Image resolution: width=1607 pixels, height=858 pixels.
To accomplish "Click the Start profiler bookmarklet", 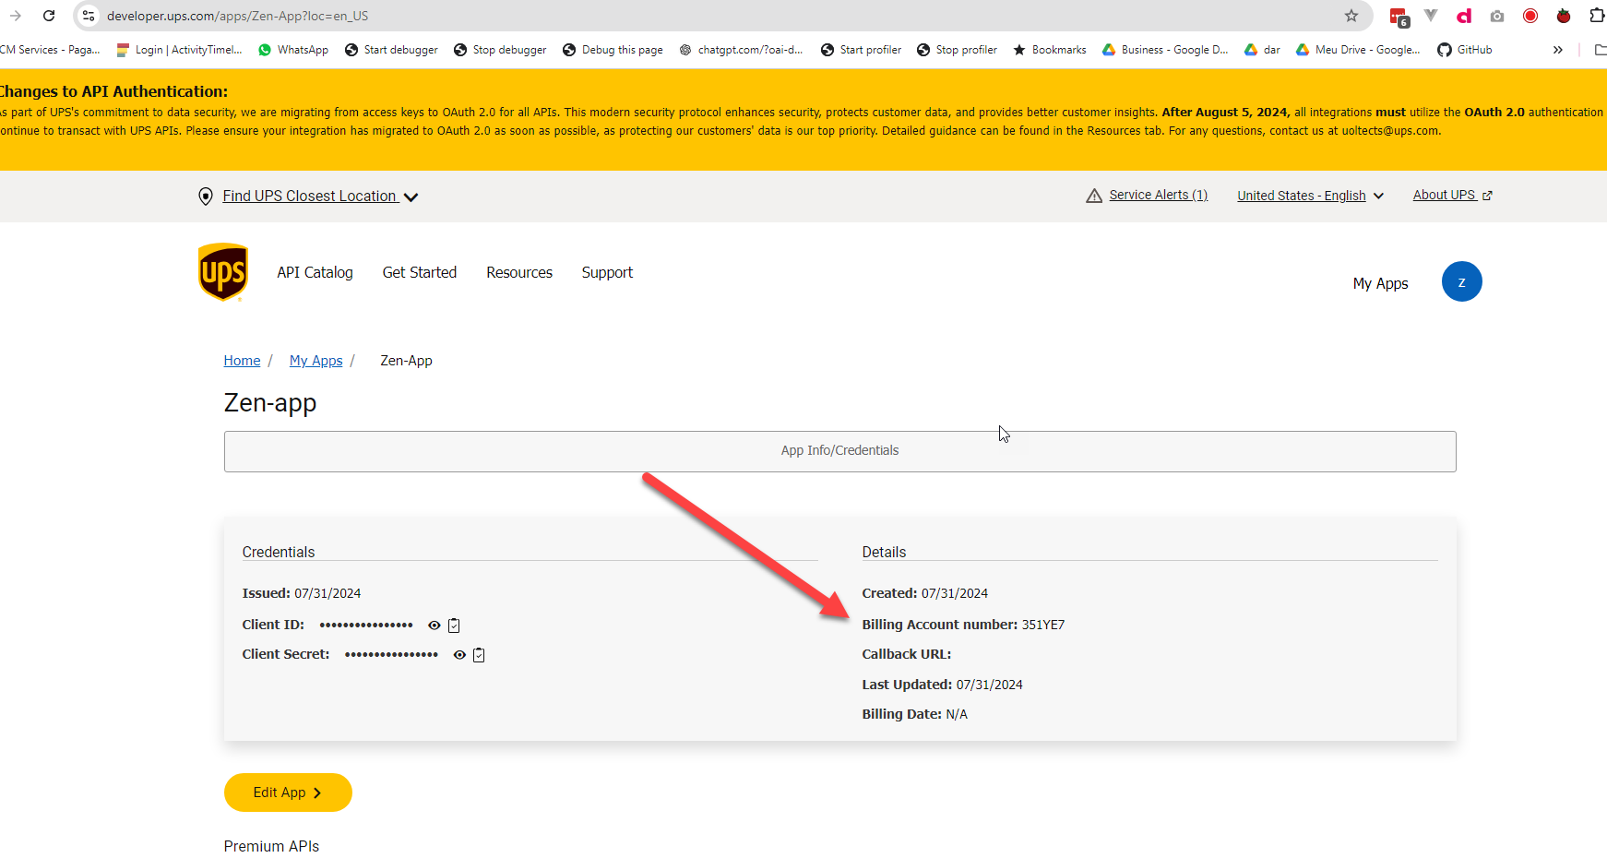I will 861,50.
